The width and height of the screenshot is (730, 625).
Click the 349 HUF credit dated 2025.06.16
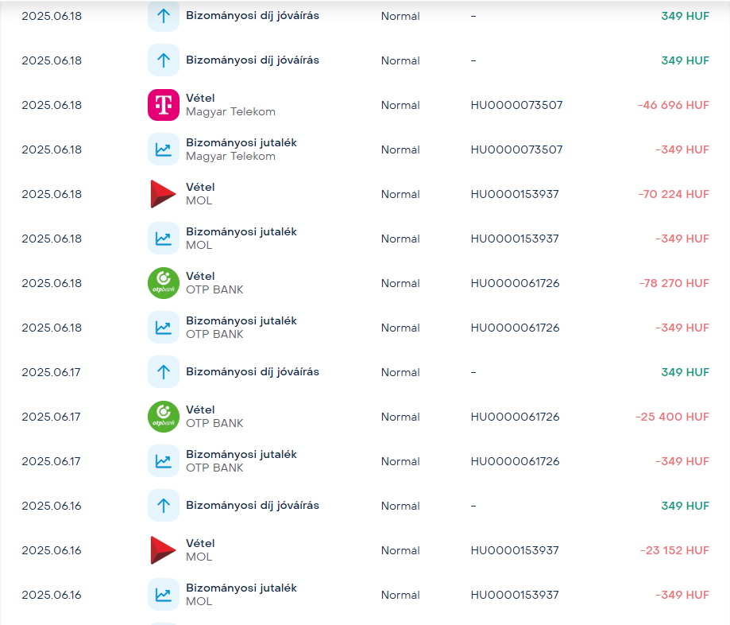[x=685, y=506]
